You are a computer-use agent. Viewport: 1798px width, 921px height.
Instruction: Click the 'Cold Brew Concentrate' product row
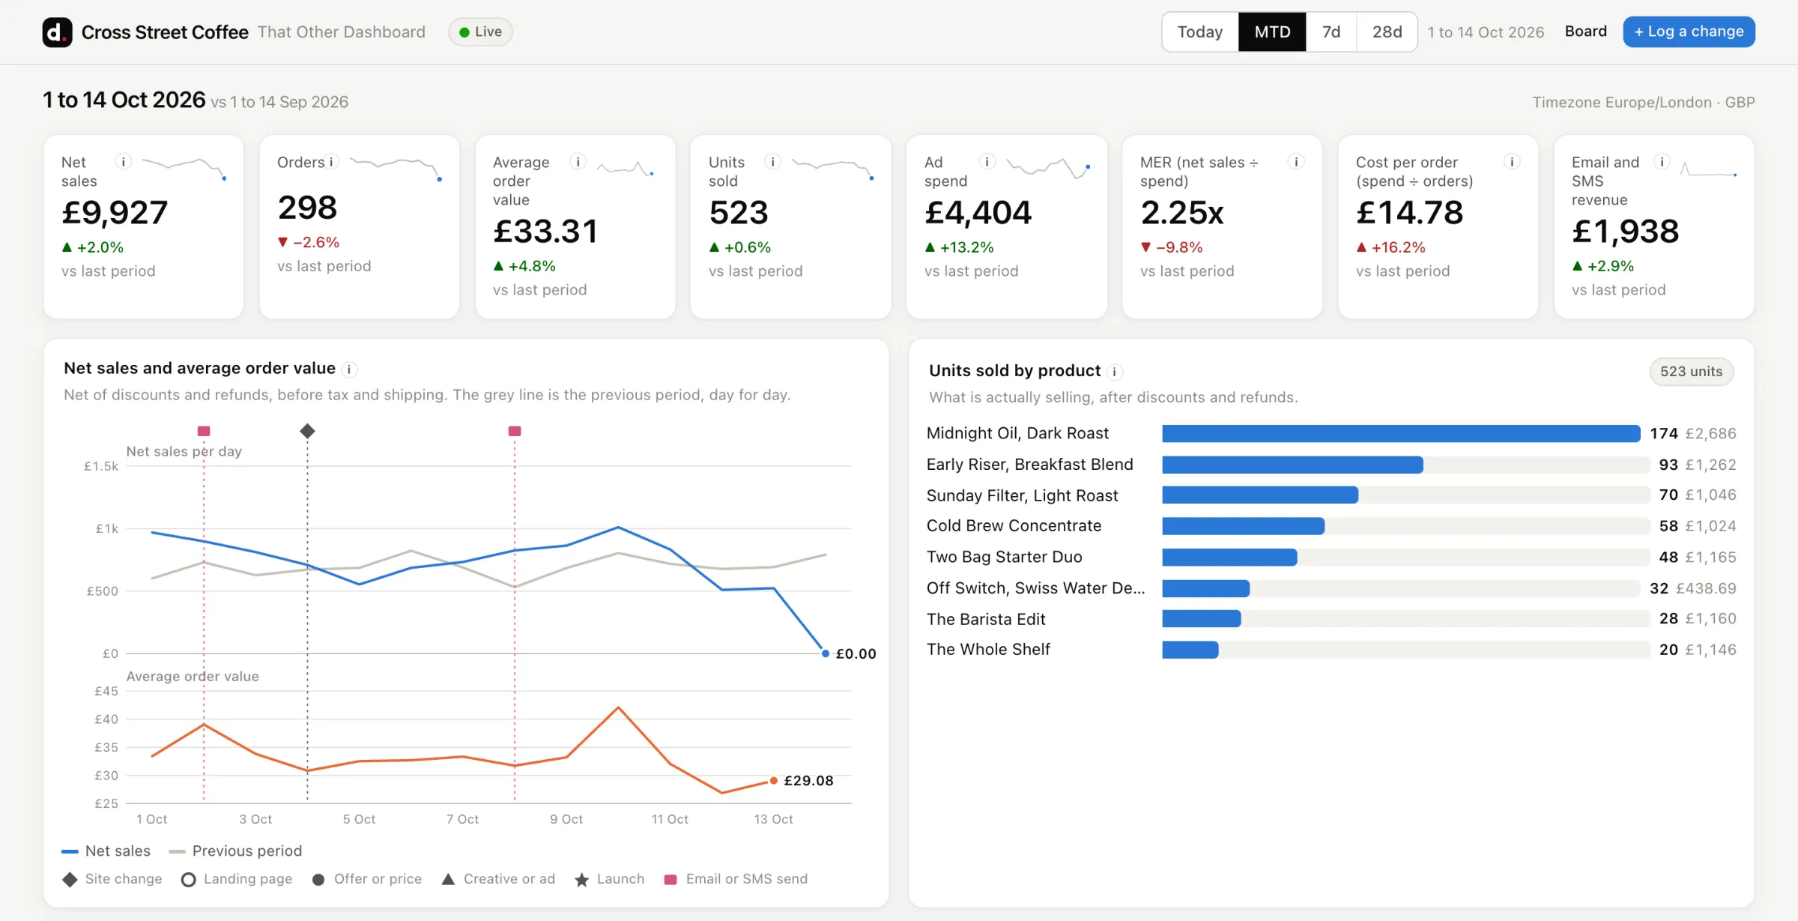(1331, 526)
